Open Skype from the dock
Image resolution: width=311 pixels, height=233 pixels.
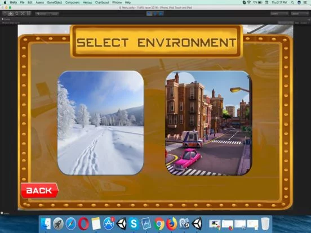coord(134,223)
